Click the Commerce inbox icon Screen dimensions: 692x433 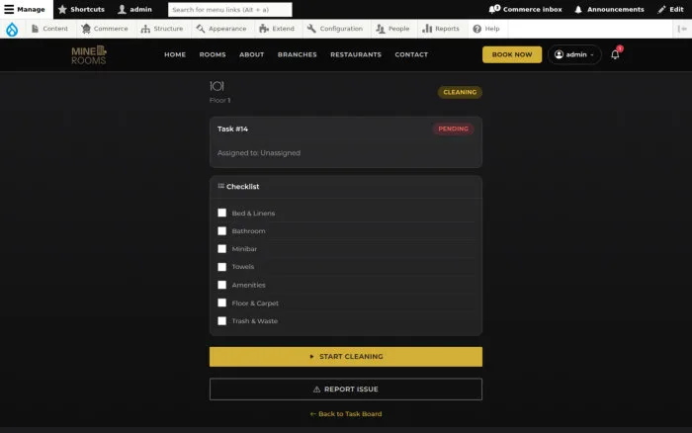coord(494,9)
